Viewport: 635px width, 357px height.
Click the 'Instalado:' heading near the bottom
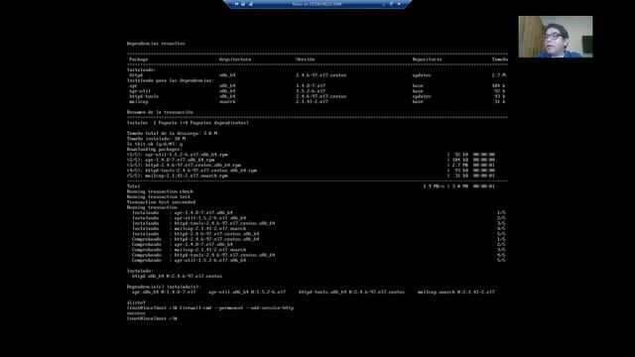click(x=140, y=271)
